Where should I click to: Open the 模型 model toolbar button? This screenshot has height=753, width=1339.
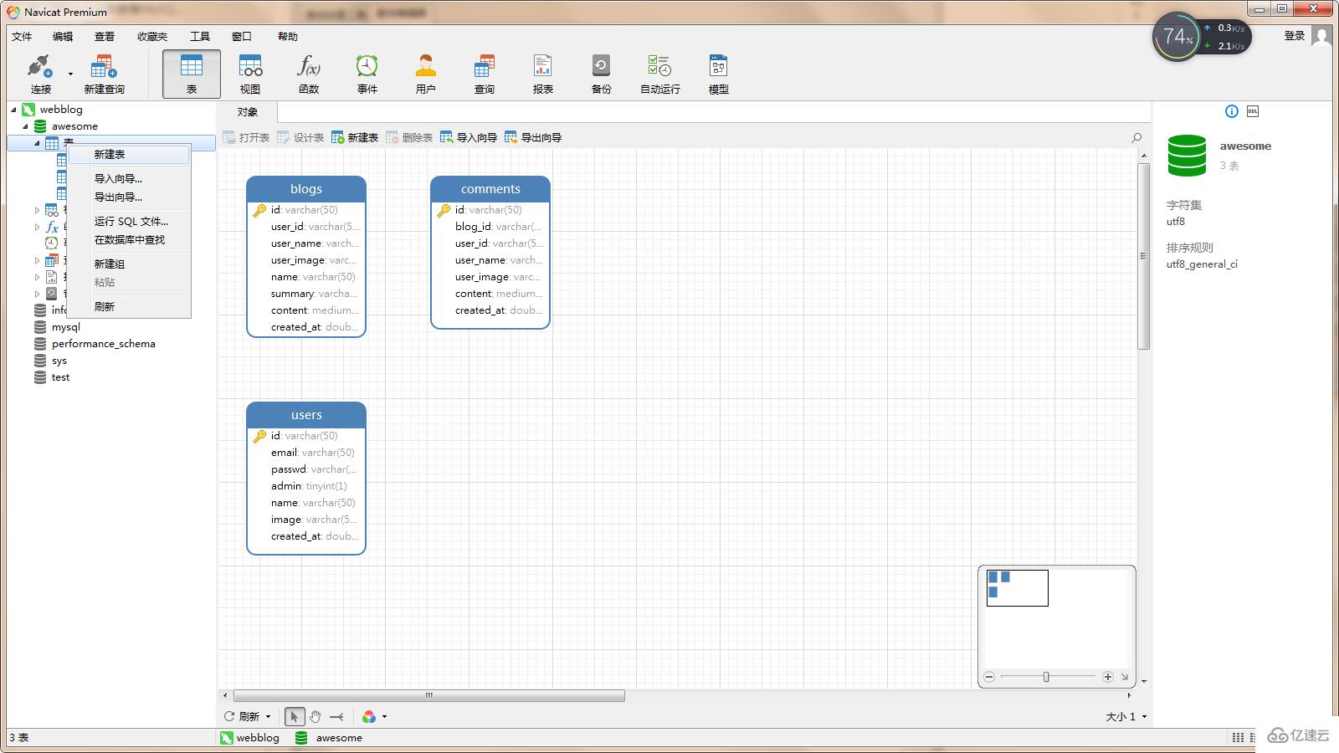pyautogui.click(x=719, y=74)
